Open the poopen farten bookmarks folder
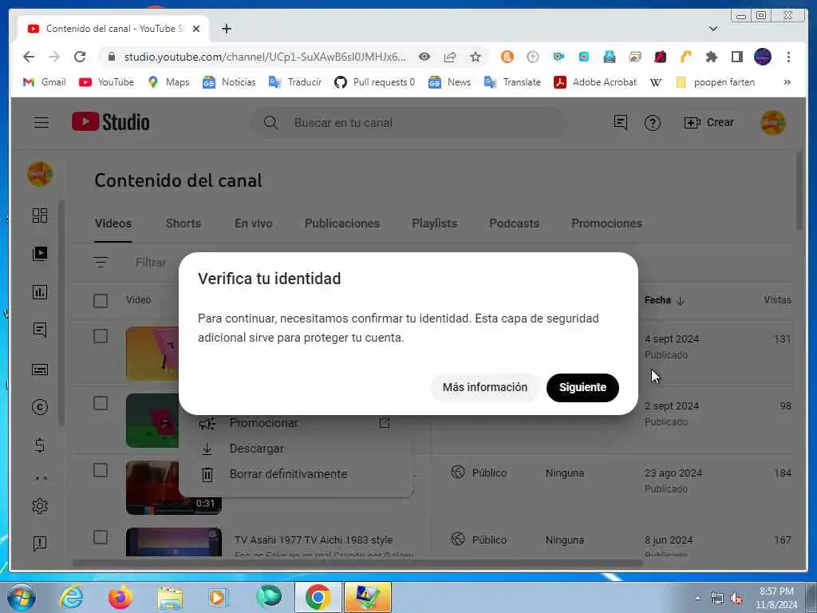The image size is (817, 613). [x=715, y=82]
